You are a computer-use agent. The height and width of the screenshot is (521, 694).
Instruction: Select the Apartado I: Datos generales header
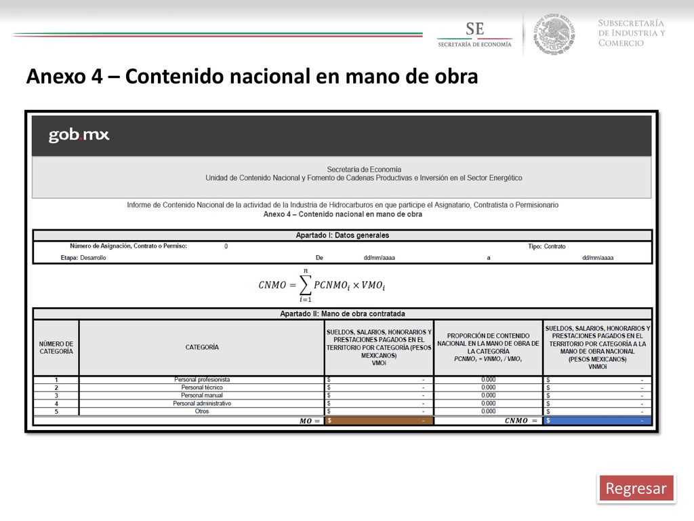(x=342, y=235)
